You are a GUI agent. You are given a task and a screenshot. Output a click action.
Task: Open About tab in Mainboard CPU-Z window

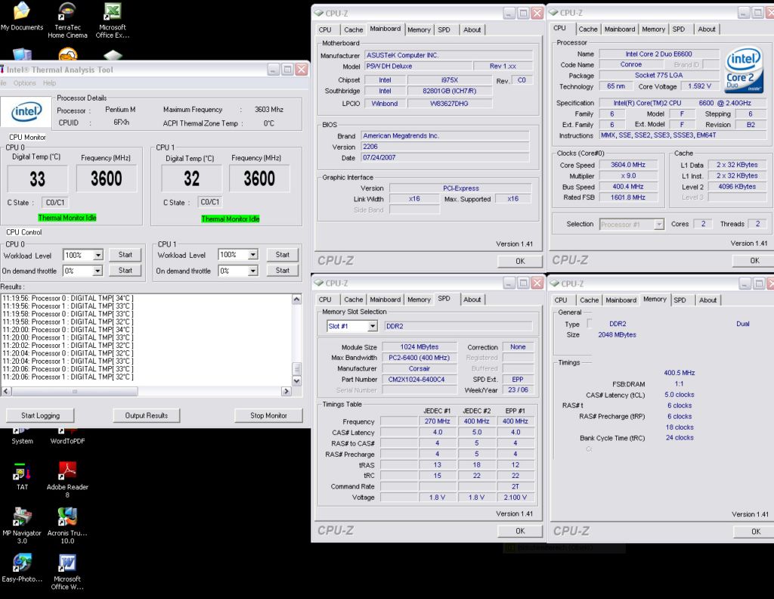[472, 29]
